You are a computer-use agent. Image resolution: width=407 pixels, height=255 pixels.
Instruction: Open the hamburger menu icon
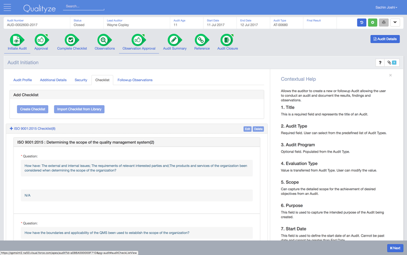[8, 7]
